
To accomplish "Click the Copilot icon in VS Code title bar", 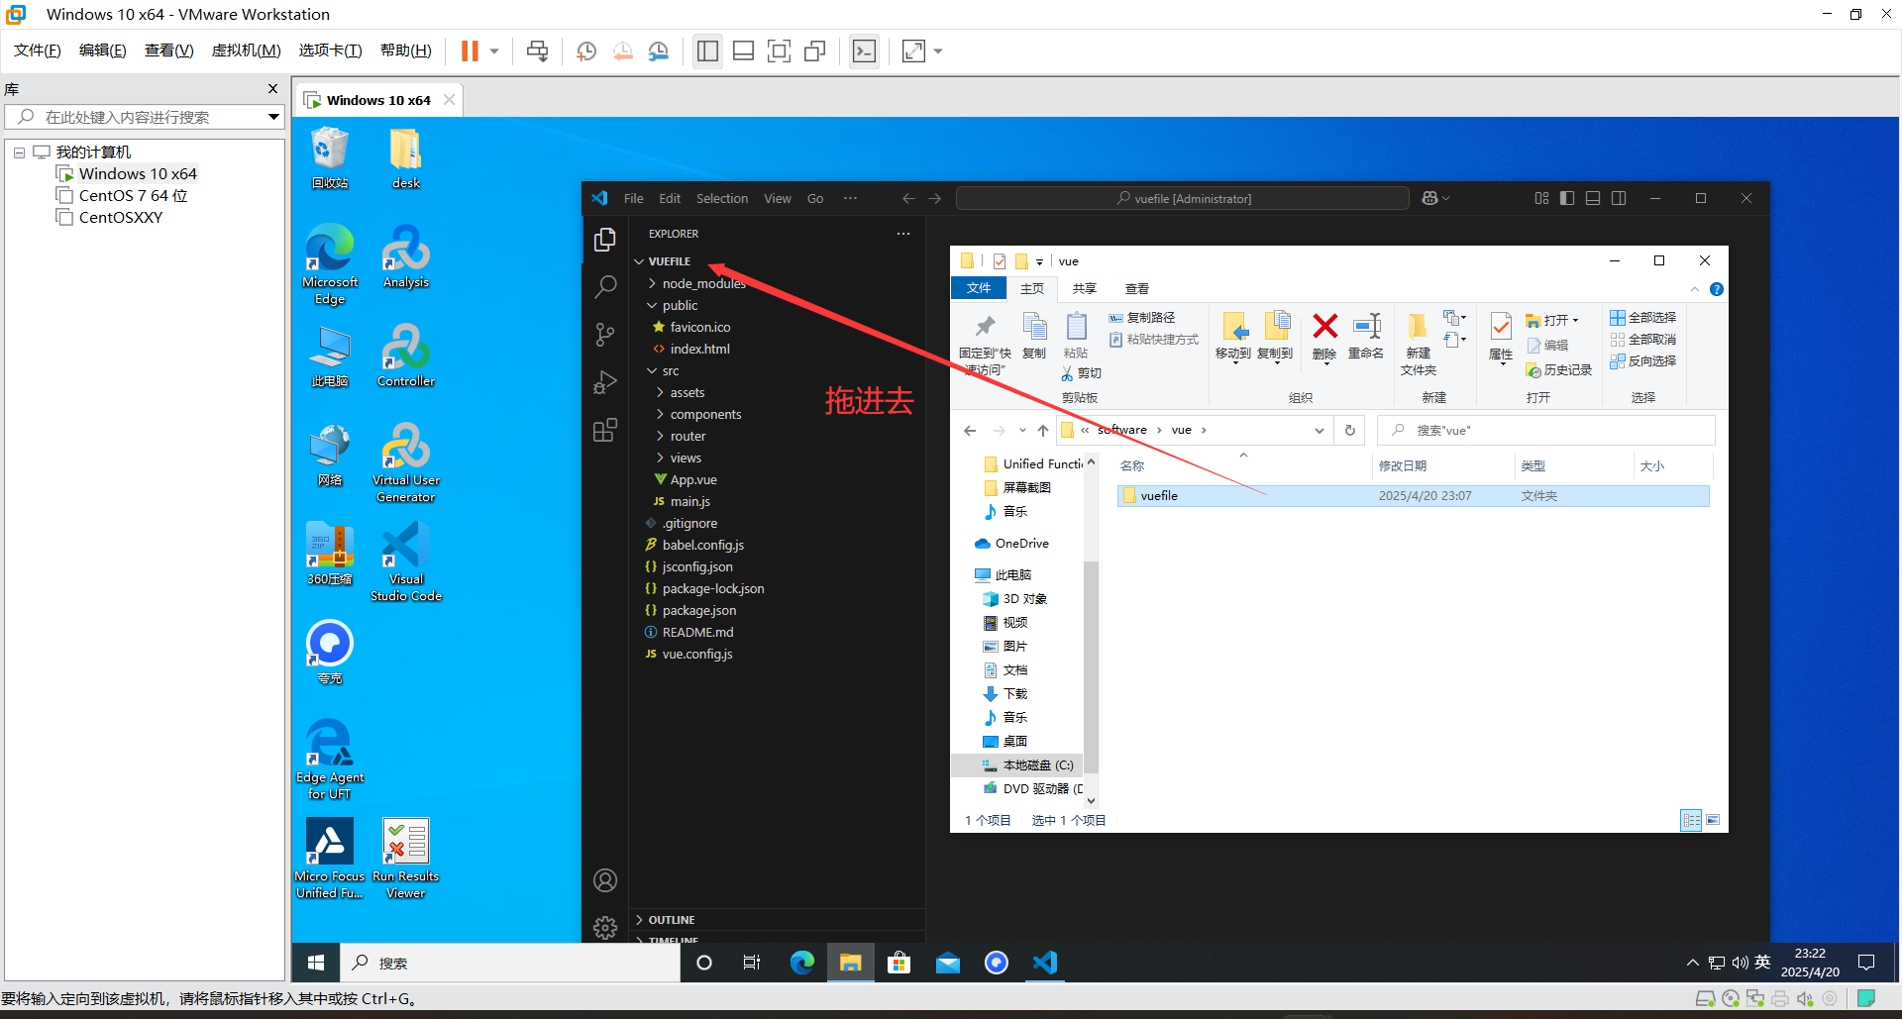I will point(1429,198).
